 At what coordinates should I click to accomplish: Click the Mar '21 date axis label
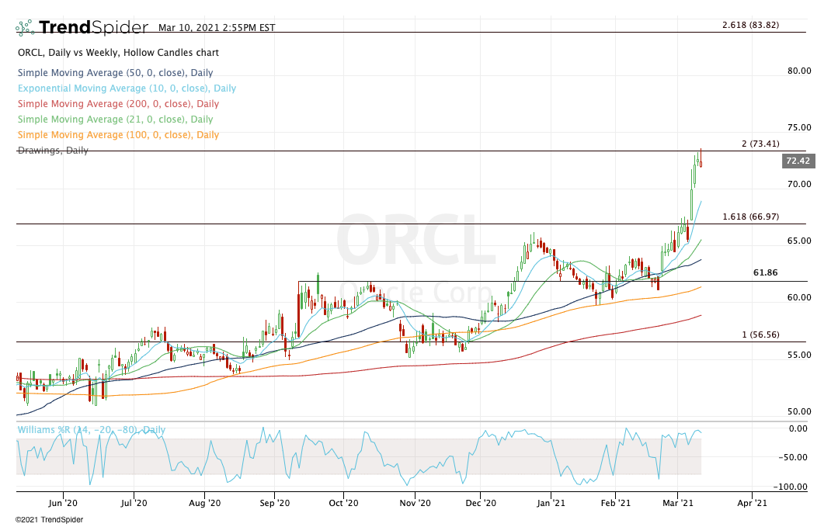coord(681,503)
